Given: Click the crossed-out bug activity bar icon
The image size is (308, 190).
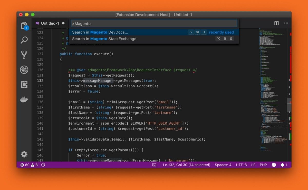Looking at the screenshot, I should pos(24,69).
